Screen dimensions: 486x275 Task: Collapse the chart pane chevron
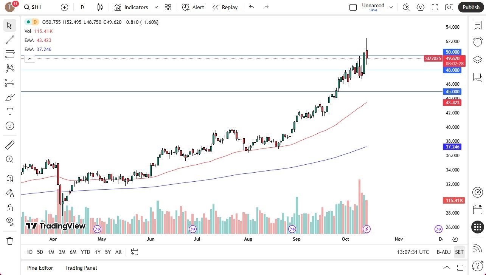[x=30, y=59]
